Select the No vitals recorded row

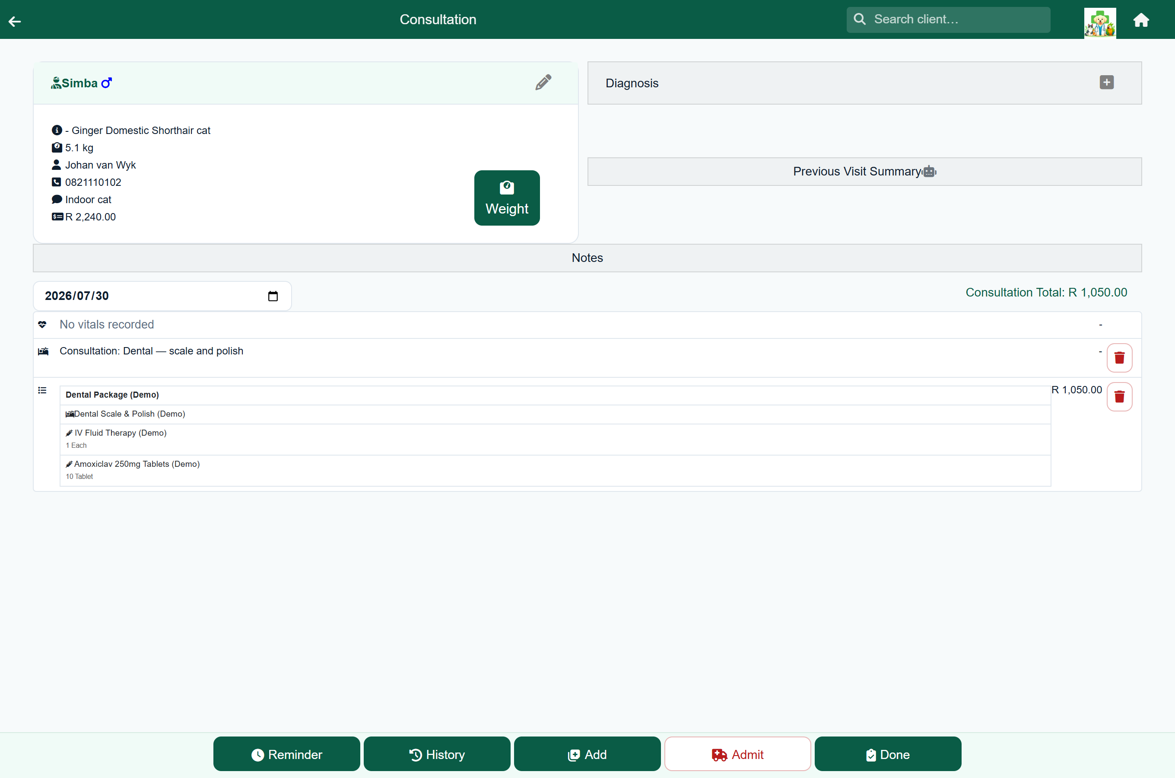(587, 325)
